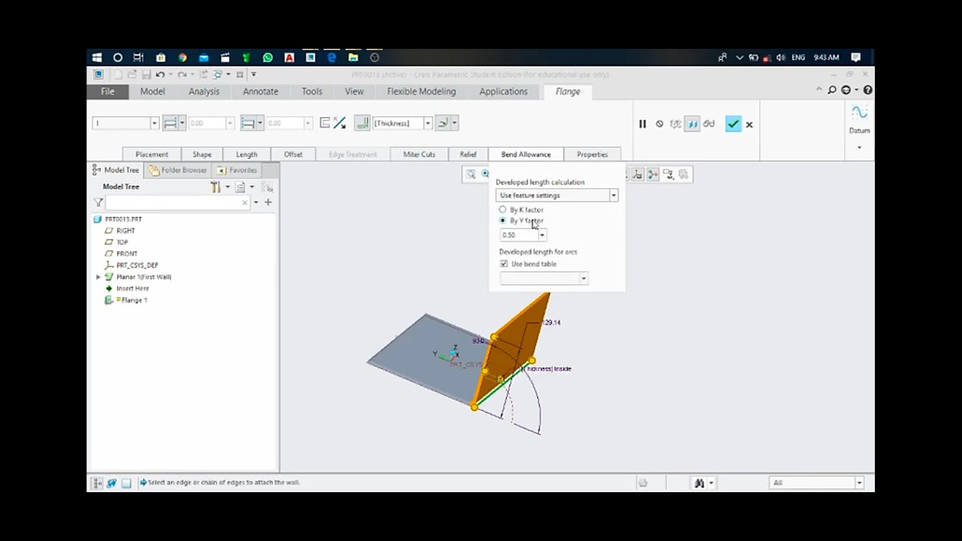Toggle the attached preview mode icon

pyautogui.click(x=692, y=124)
